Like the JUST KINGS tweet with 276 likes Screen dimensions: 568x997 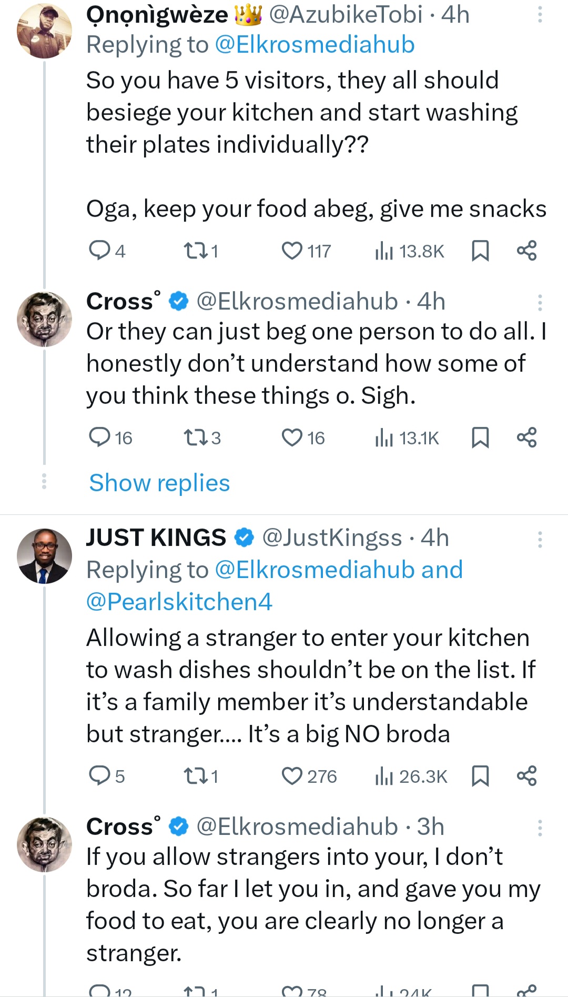[292, 776]
